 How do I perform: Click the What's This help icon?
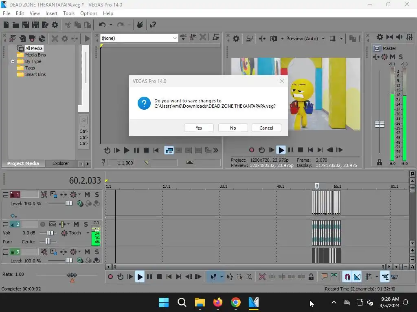153,25
